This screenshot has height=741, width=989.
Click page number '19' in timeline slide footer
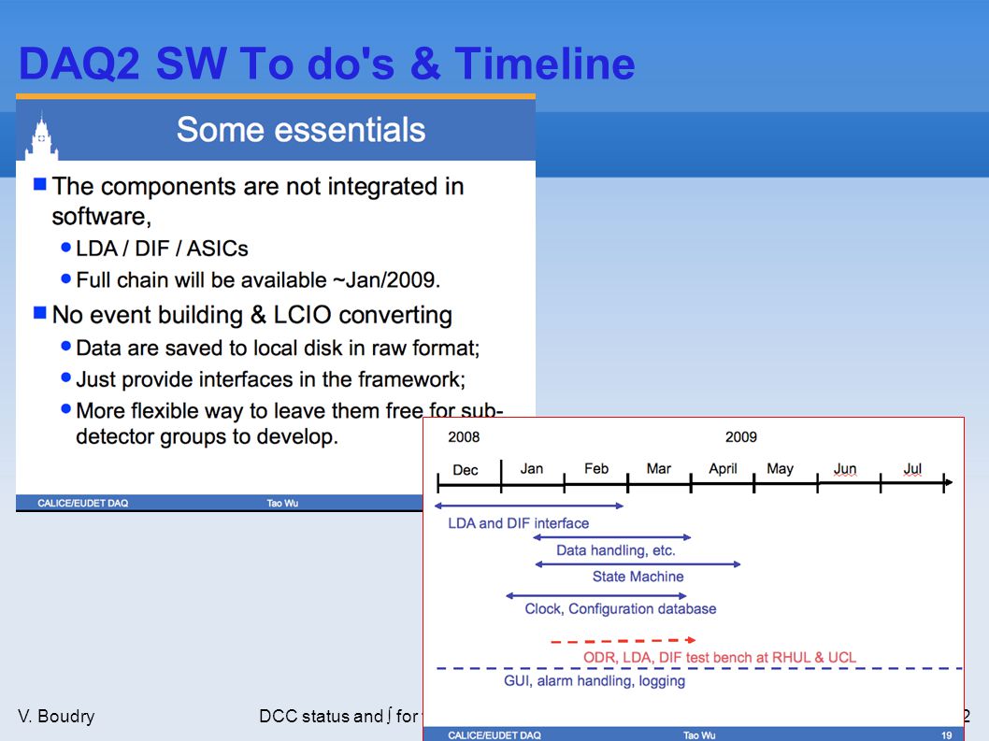(x=946, y=735)
